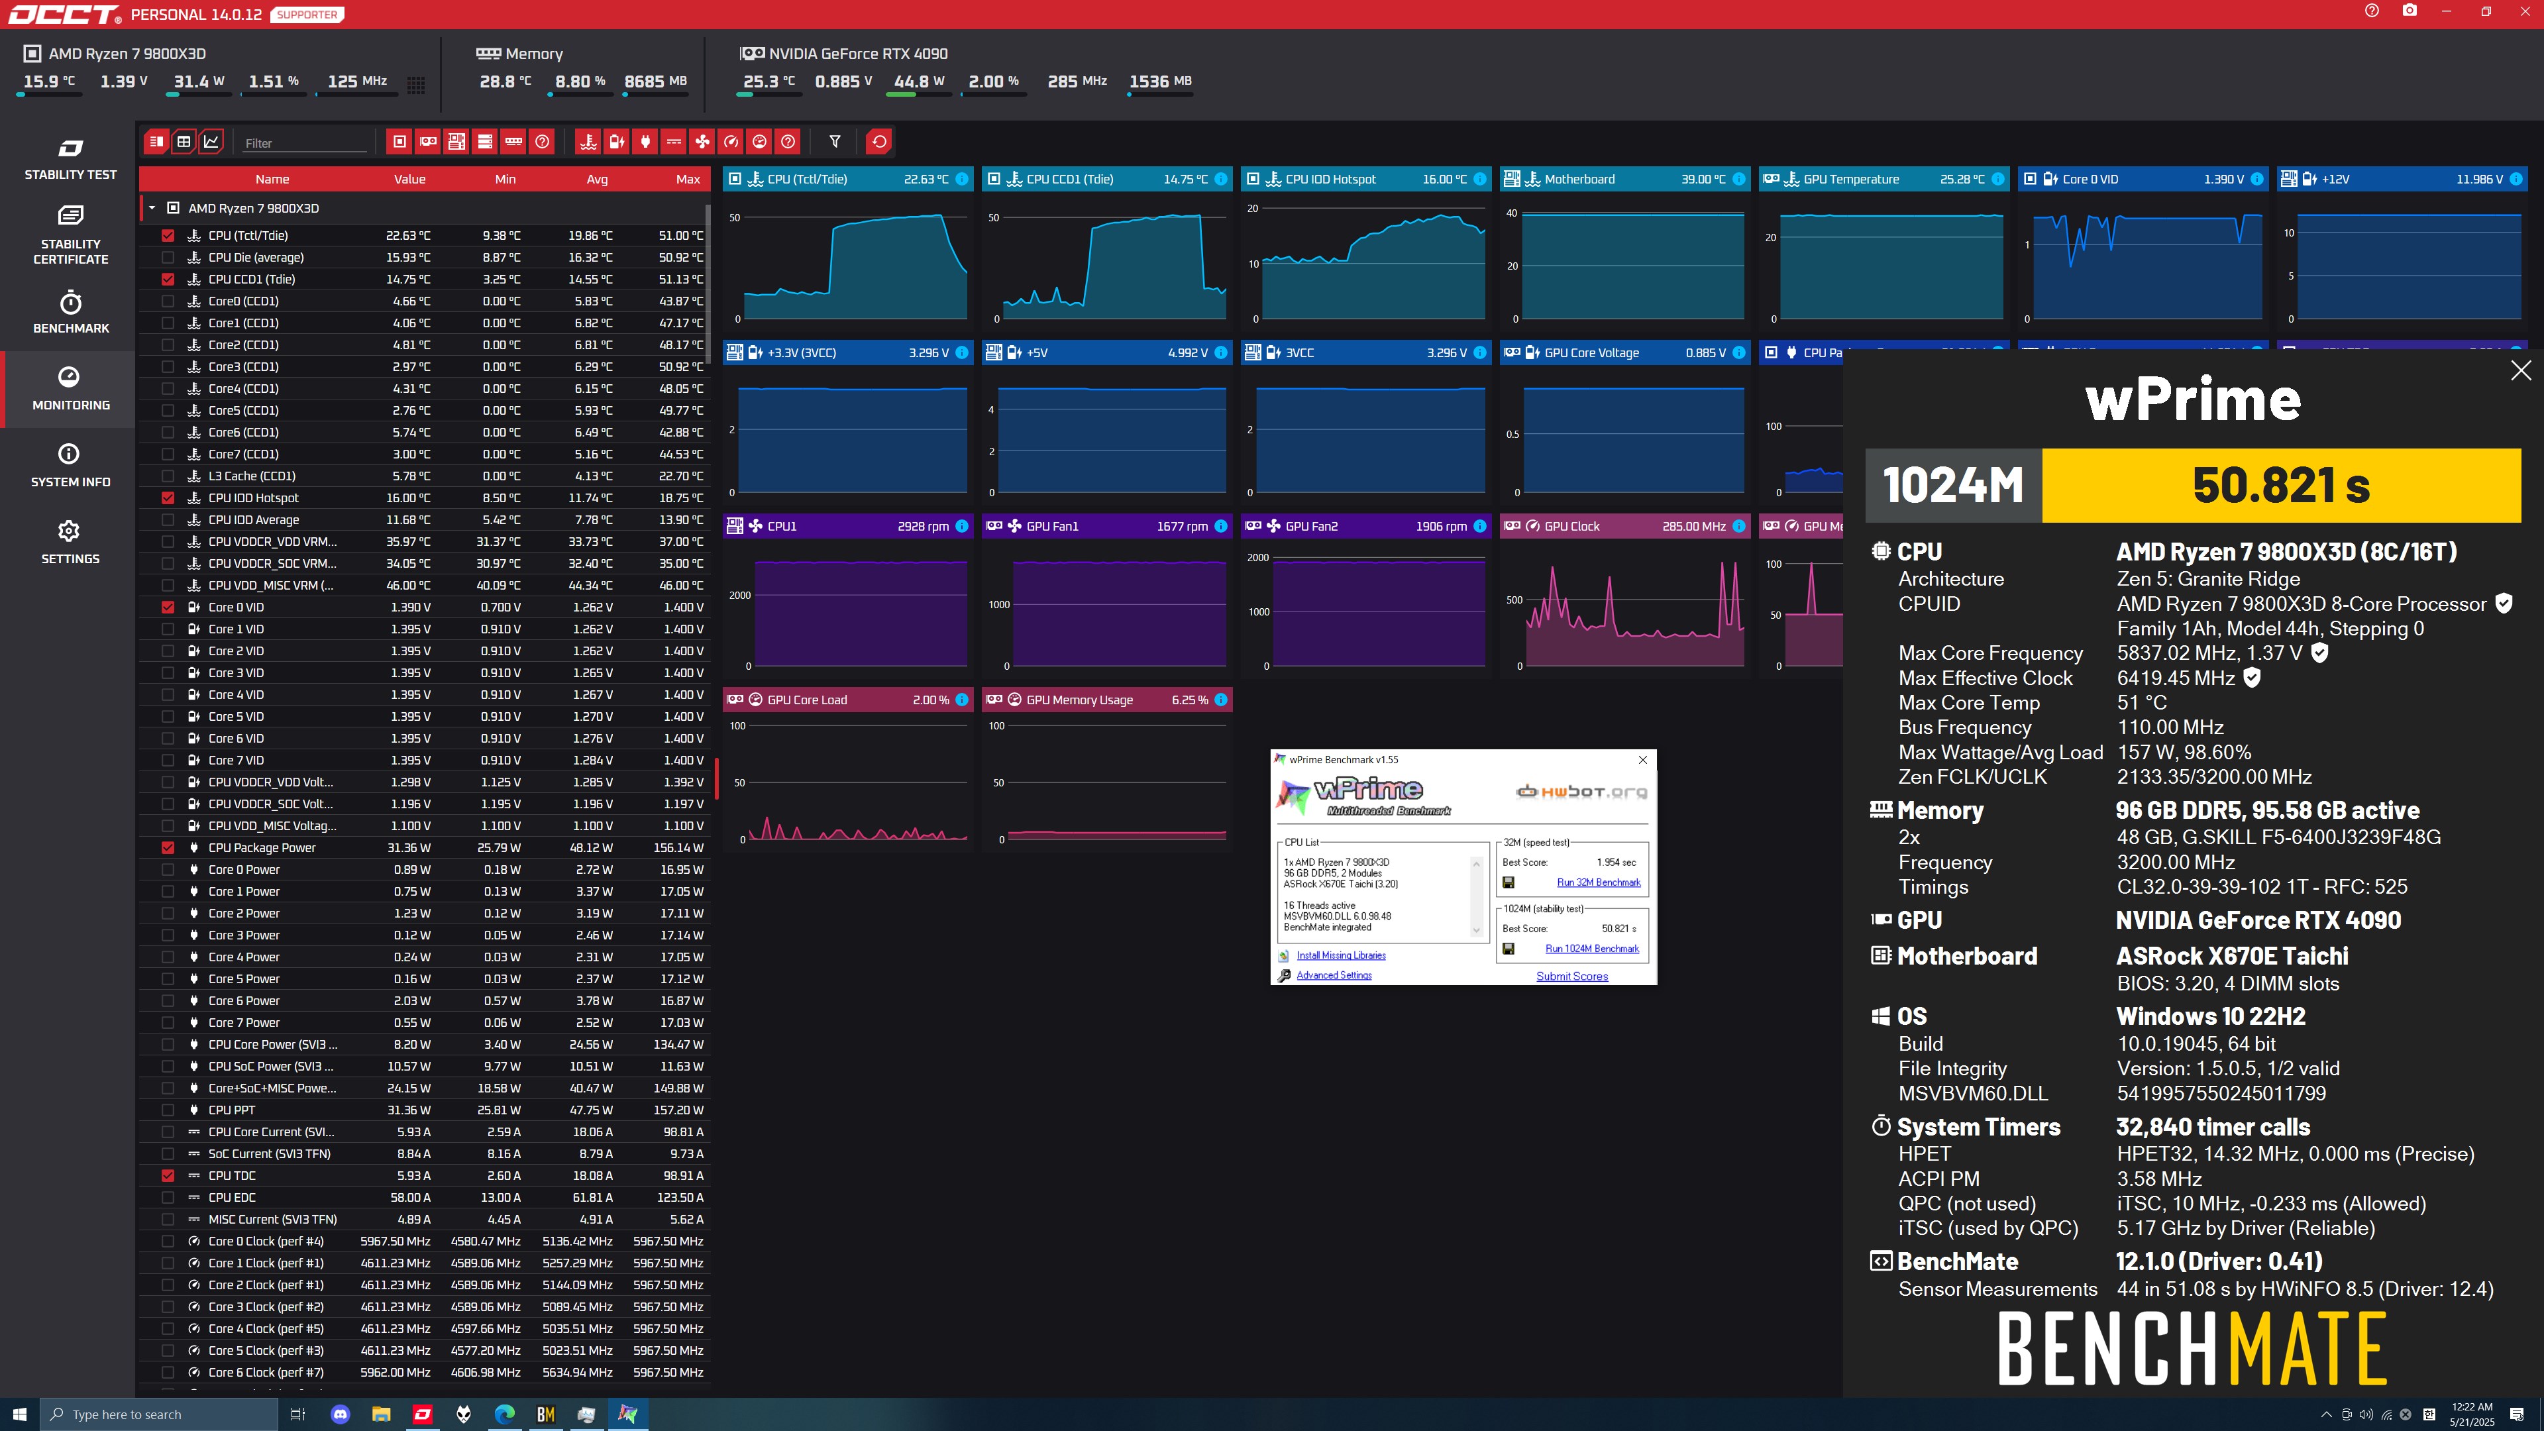
Task: Click info icon on GPU Core Load graph
Action: click(962, 700)
